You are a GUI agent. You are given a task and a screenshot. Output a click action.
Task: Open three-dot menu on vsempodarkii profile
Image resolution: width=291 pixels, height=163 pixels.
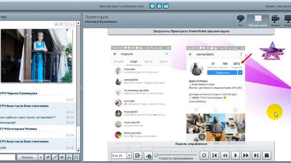point(241,54)
